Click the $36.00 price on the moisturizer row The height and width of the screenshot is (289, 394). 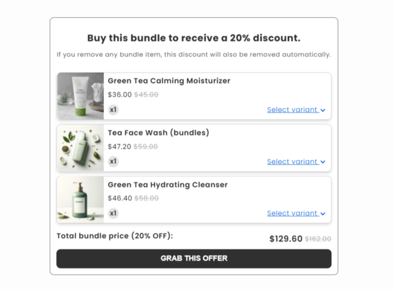pos(120,95)
